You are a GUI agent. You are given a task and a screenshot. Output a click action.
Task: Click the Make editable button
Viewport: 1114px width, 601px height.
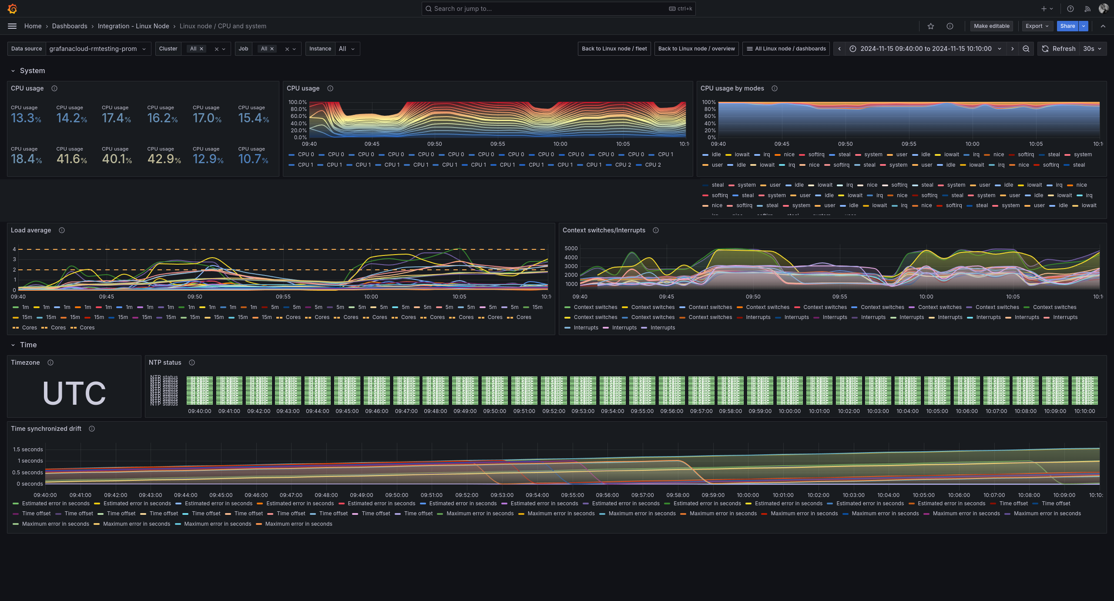pos(992,26)
